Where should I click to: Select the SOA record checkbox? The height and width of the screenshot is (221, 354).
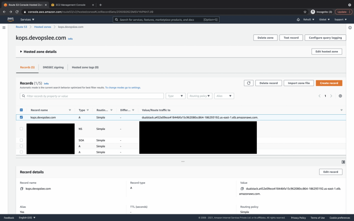coord(21,140)
